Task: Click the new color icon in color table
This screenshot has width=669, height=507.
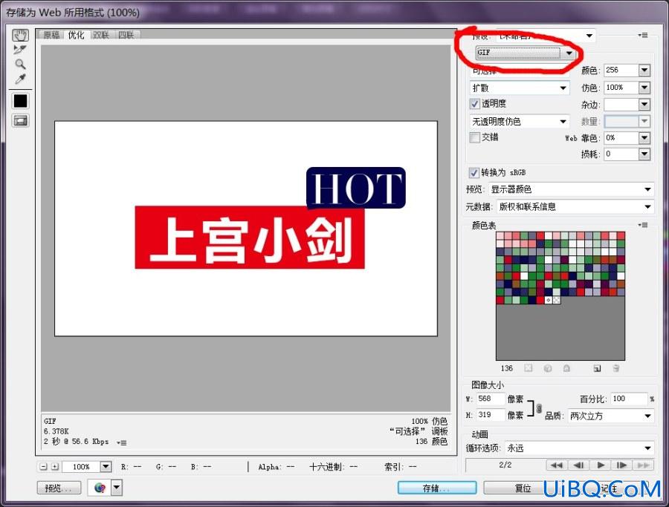Action: coord(597,368)
